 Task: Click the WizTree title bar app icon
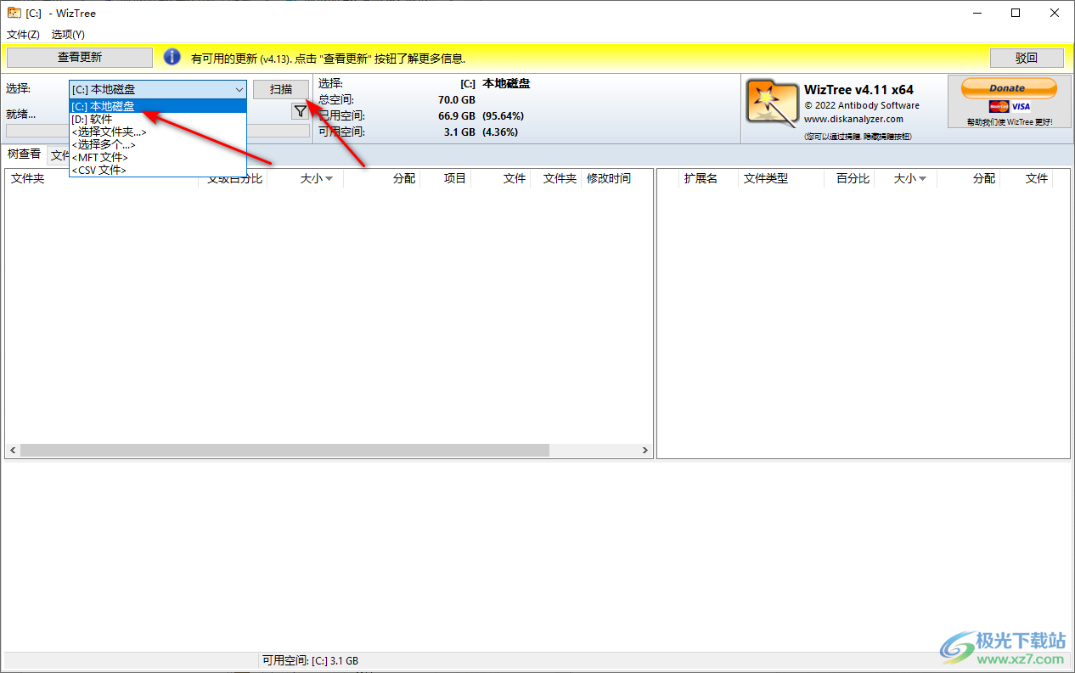pyautogui.click(x=14, y=13)
